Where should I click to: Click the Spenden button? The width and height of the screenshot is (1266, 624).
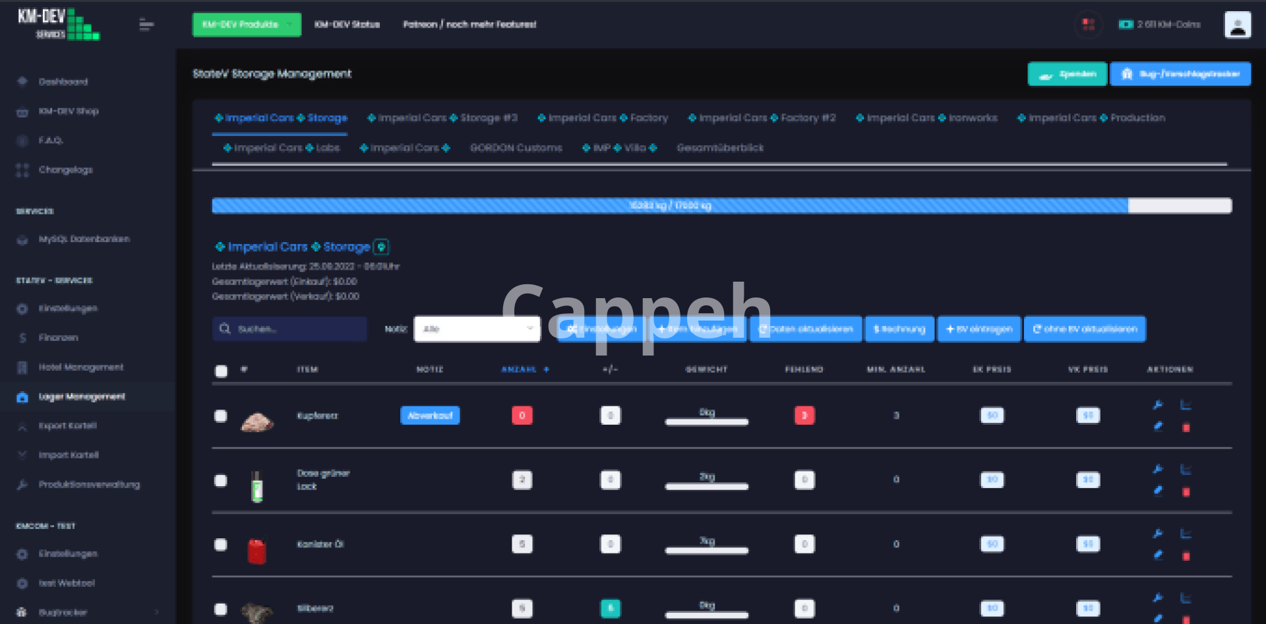(1067, 75)
